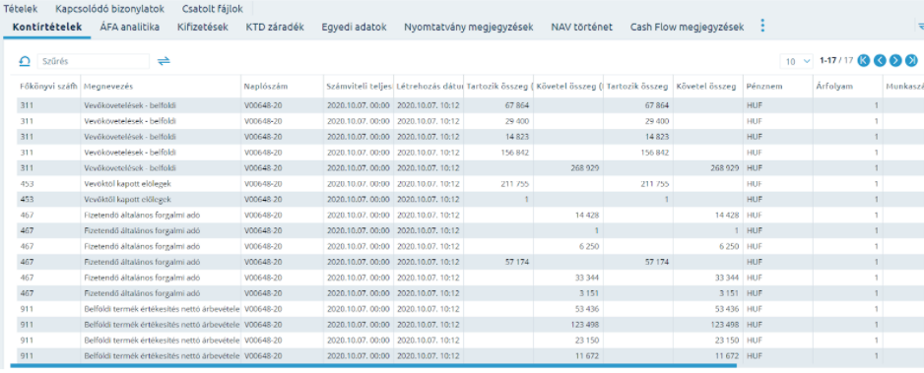
Task: Jump to last page of results
Action: pos(911,60)
